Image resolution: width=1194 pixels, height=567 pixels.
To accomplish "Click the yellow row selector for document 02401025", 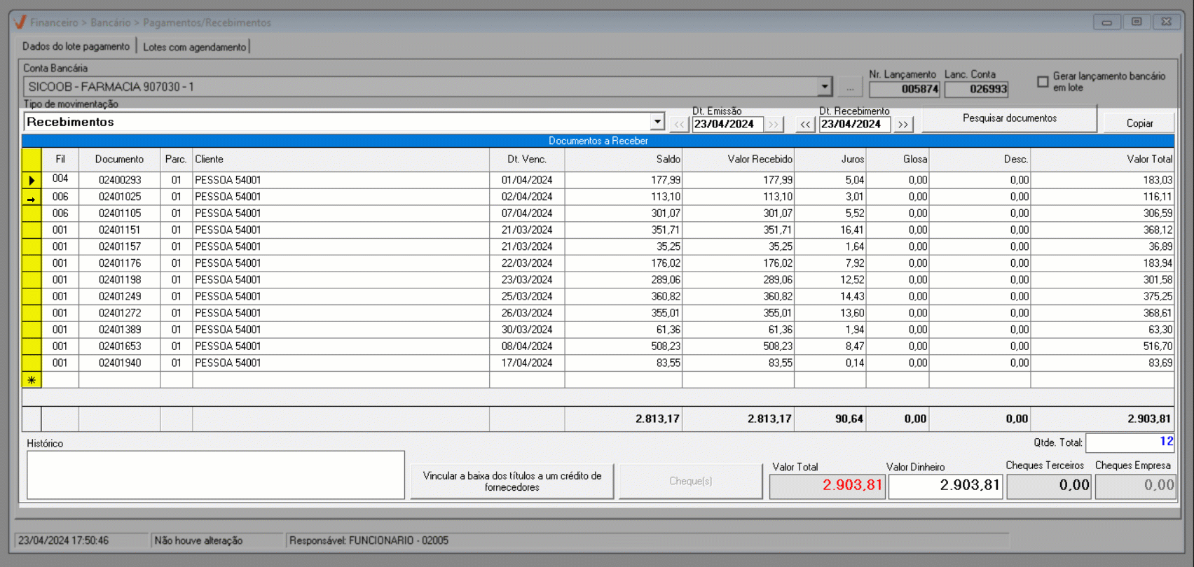I will pos(32,197).
